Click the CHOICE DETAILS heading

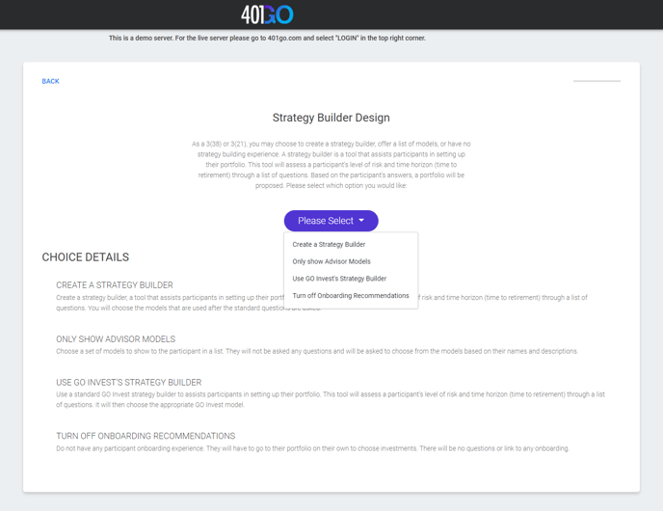click(85, 257)
